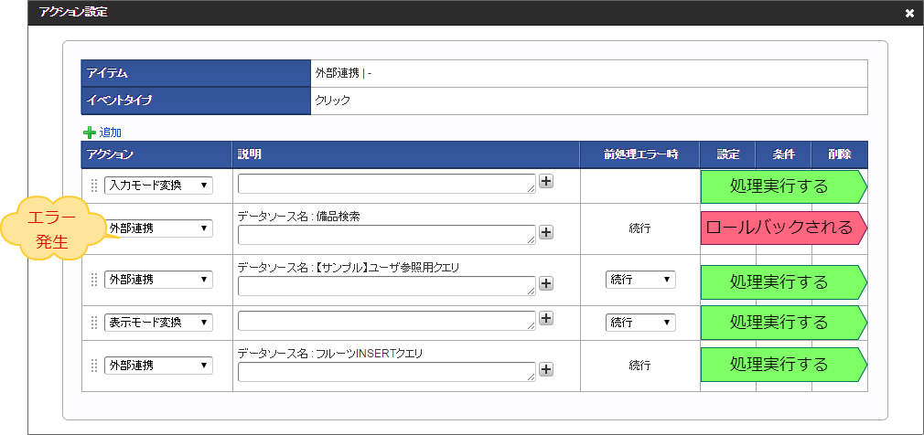
Task: Click plus button in フルーツINSERTクエリ row
Action: 546,369
